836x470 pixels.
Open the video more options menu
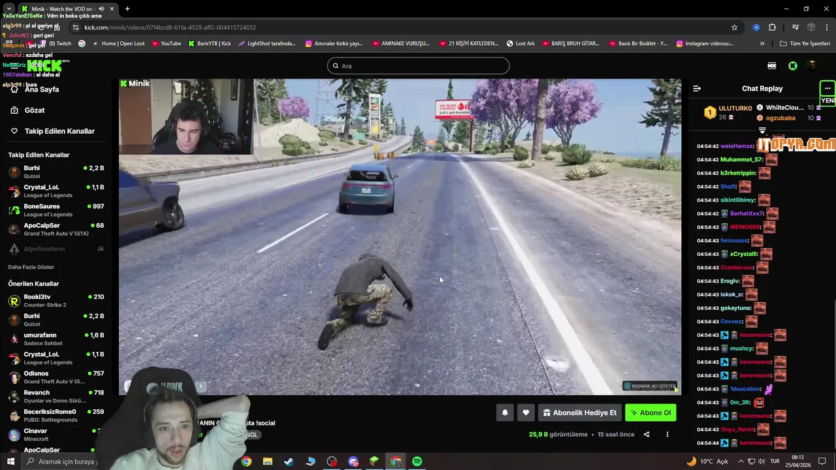pos(667,434)
